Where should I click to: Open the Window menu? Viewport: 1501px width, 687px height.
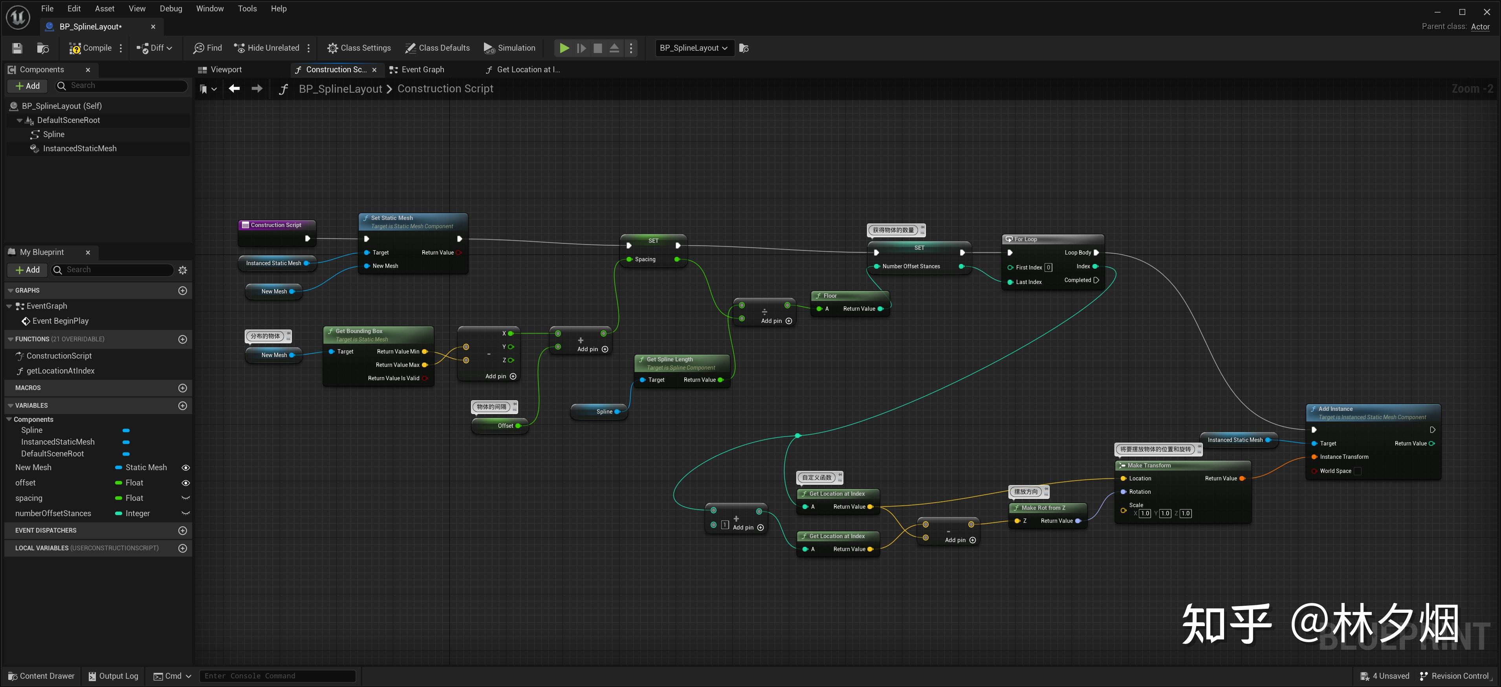coord(210,9)
